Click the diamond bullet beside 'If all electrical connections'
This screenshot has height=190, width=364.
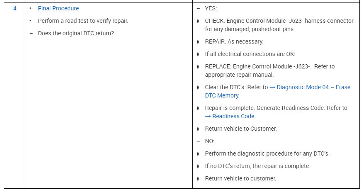point(198,54)
